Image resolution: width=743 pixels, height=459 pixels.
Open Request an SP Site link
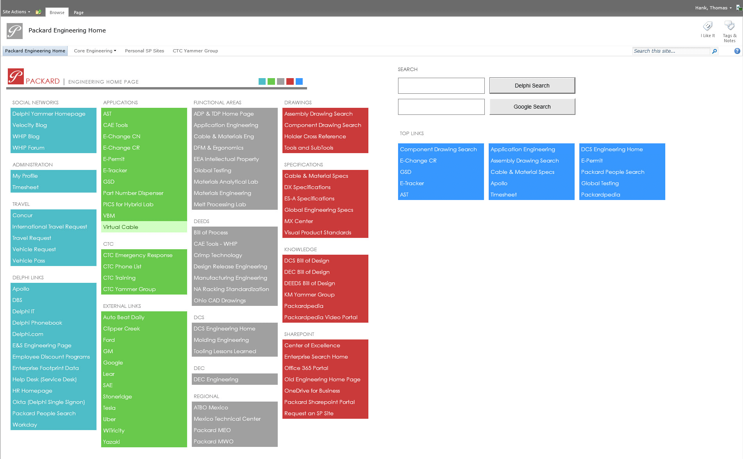coord(309,413)
